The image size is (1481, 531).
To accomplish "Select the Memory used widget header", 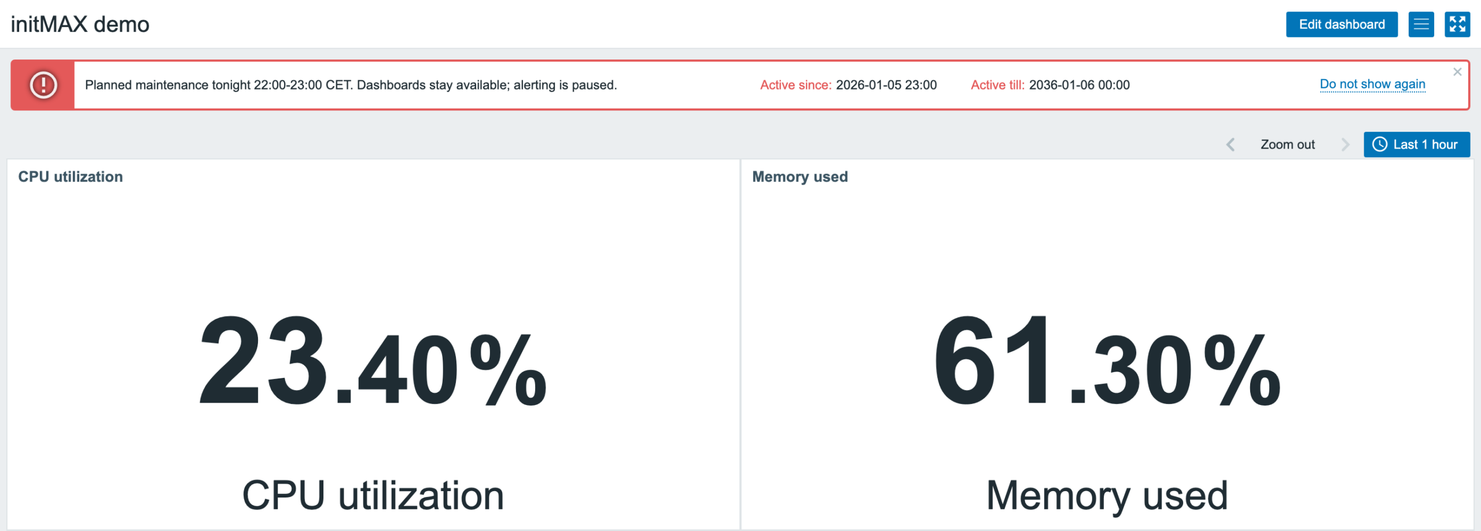I will coord(800,177).
